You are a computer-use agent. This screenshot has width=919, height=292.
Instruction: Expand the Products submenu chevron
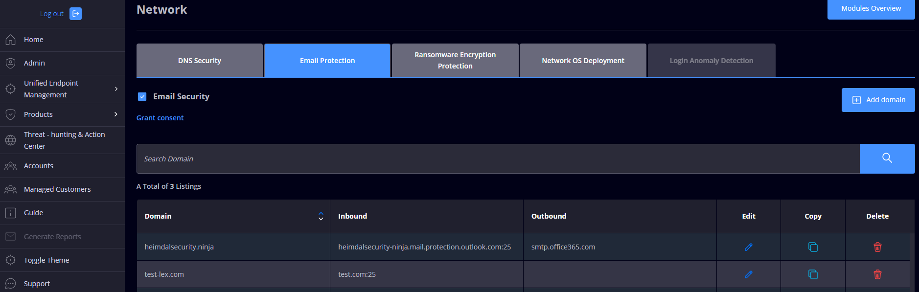point(116,114)
